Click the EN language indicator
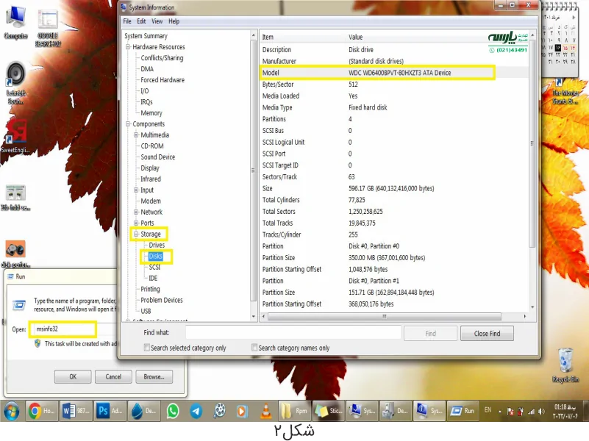Screen dimensions: 589x441 click(488, 410)
